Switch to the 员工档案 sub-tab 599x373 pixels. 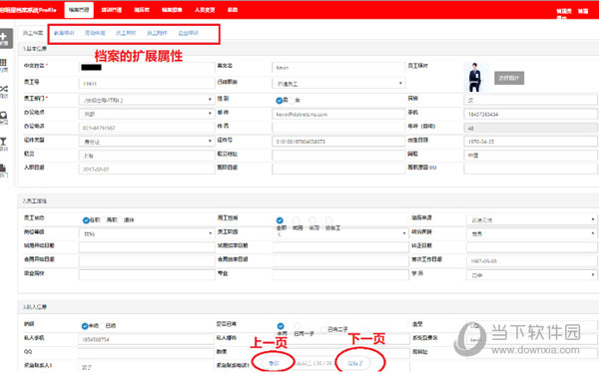(33, 33)
